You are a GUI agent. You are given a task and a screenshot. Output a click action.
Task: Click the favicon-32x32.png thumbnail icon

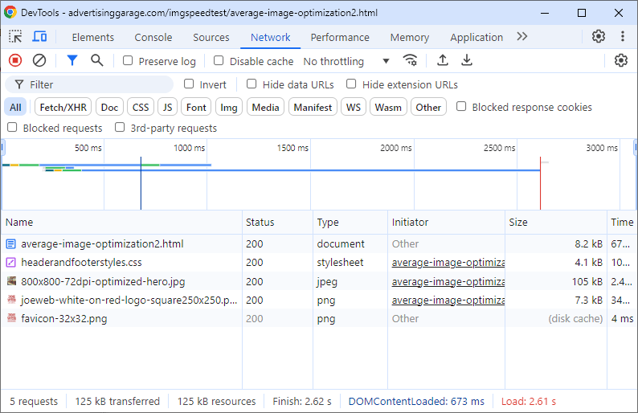pos(11,318)
